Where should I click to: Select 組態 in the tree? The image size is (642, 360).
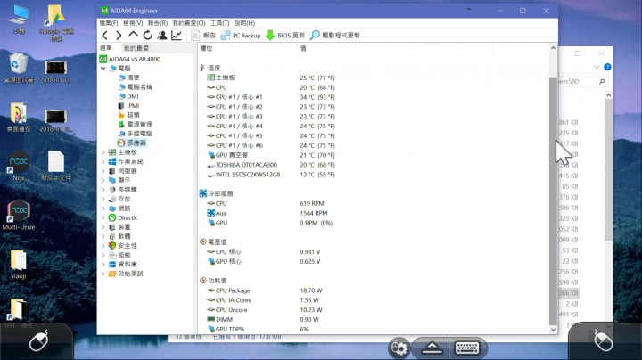pos(119,255)
